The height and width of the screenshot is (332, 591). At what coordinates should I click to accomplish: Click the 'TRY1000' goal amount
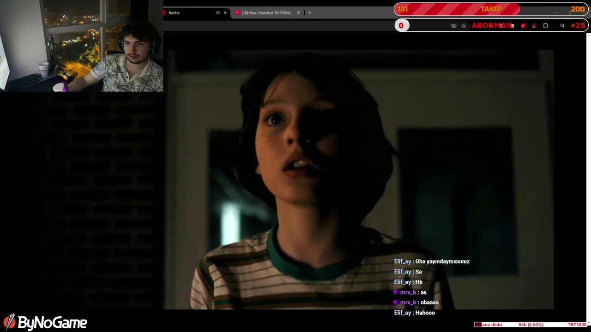577,325
